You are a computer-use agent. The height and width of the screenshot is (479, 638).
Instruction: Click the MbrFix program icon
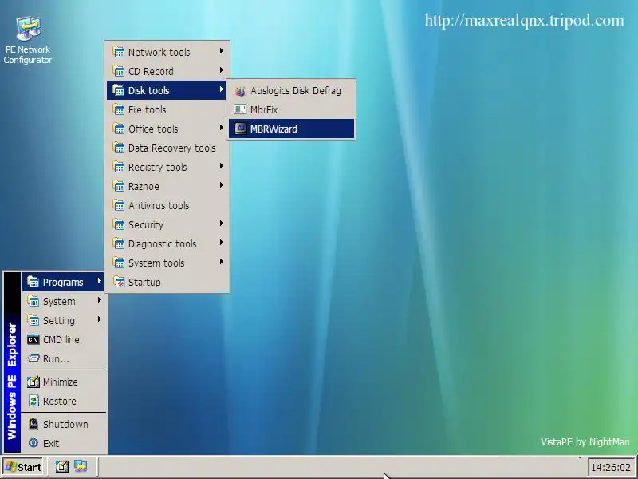tap(240, 109)
